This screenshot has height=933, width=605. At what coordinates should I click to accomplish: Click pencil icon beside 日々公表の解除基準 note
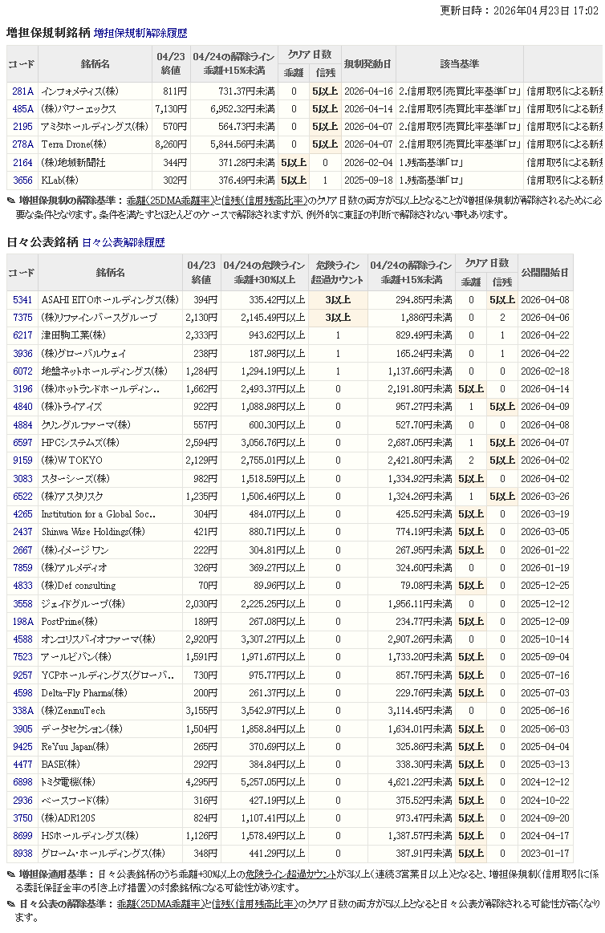tap(11, 904)
